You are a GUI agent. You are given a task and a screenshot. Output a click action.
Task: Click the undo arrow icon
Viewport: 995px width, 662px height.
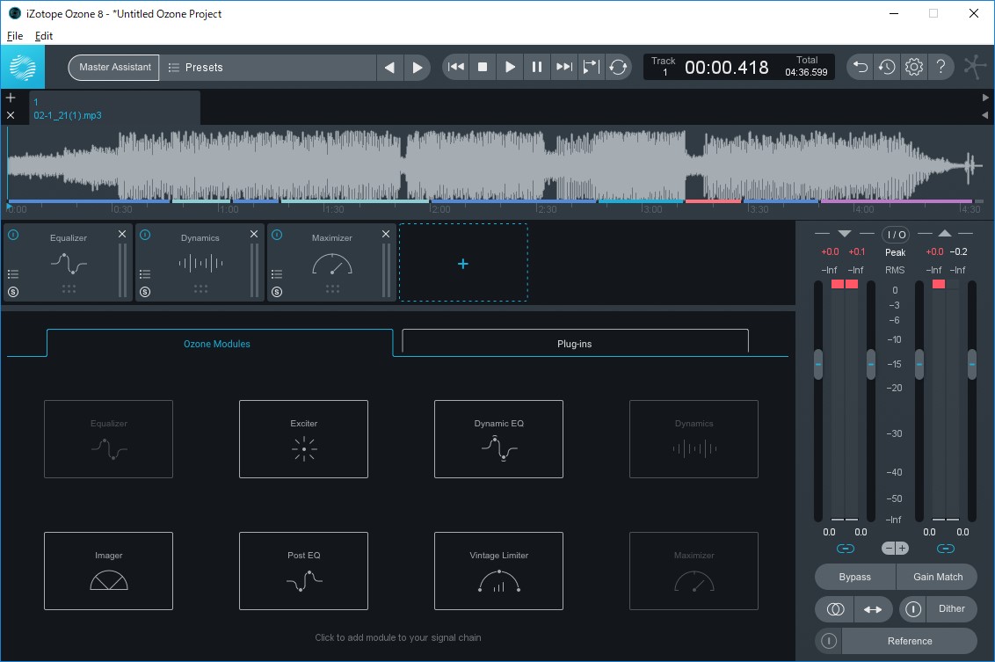pos(861,67)
